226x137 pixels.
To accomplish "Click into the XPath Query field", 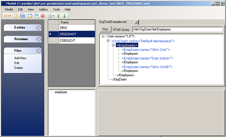I will pos(177,29).
